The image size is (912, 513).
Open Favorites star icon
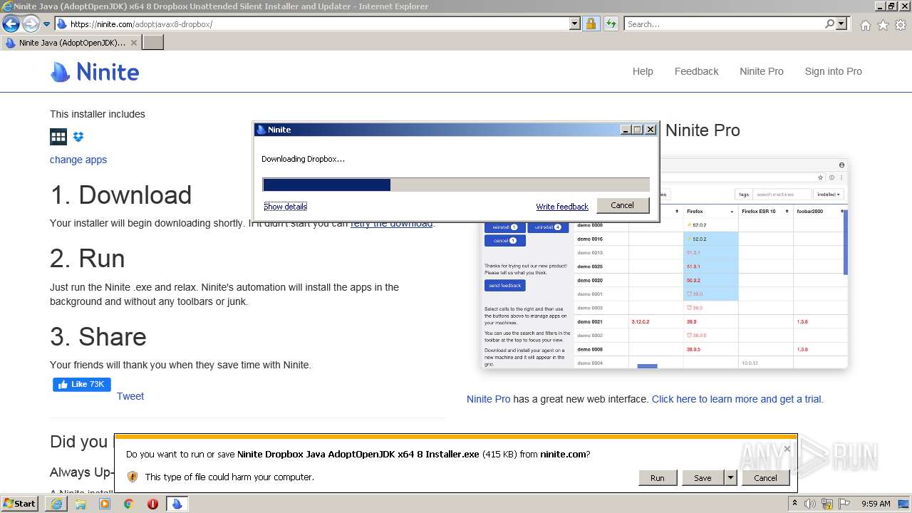(x=883, y=25)
